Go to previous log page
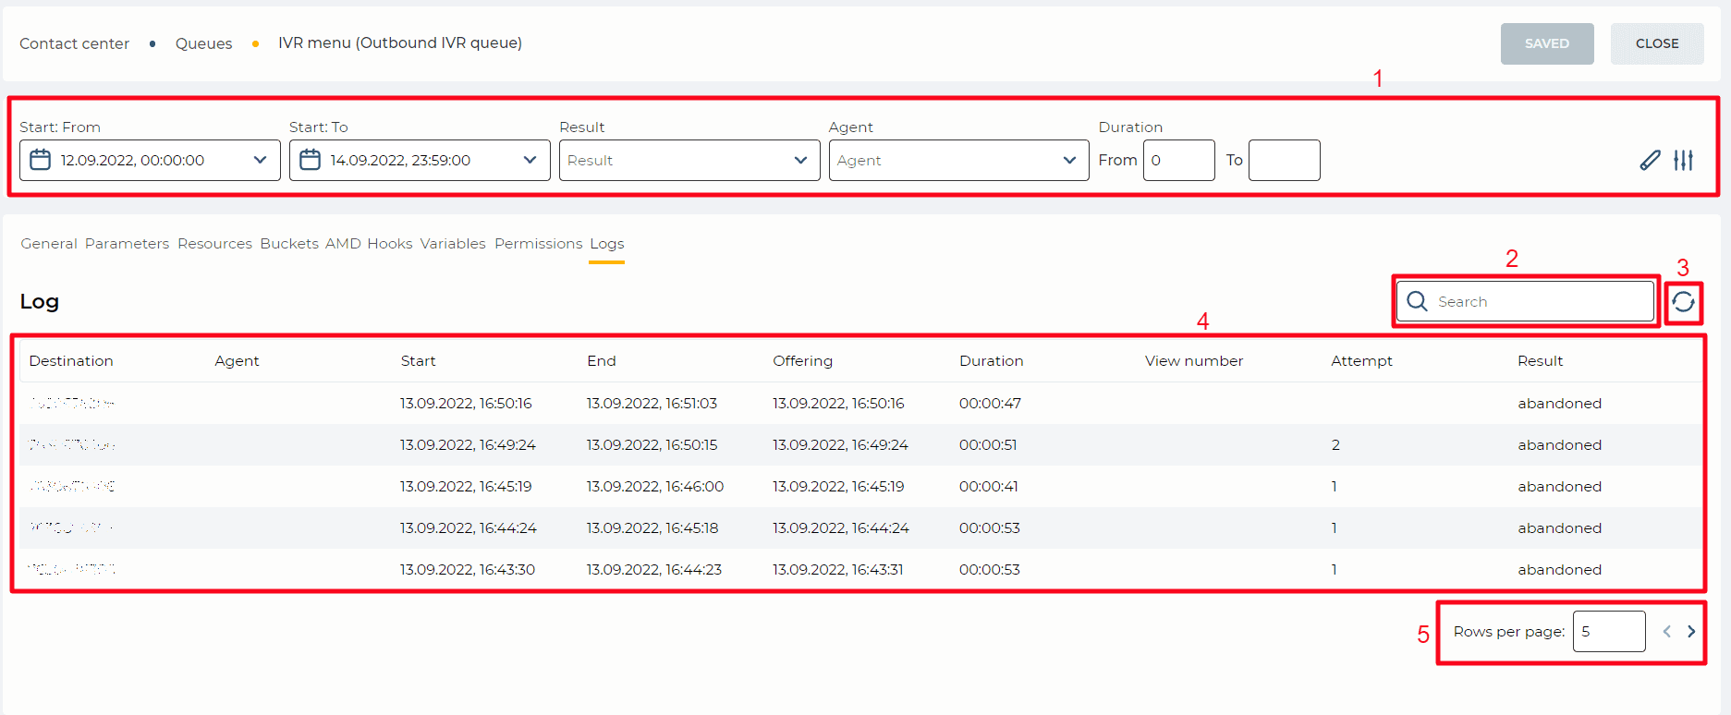 pos(1667,632)
